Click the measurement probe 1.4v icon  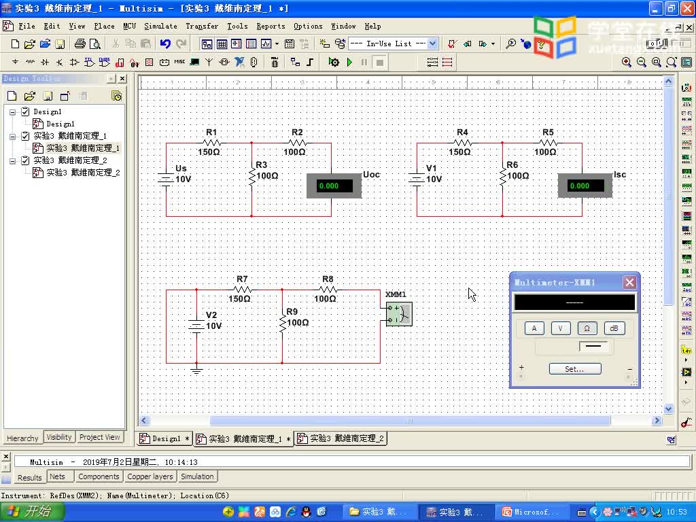tap(686, 350)
